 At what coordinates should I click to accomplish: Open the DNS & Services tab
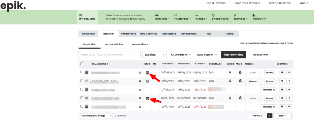(x=148, y=34)
